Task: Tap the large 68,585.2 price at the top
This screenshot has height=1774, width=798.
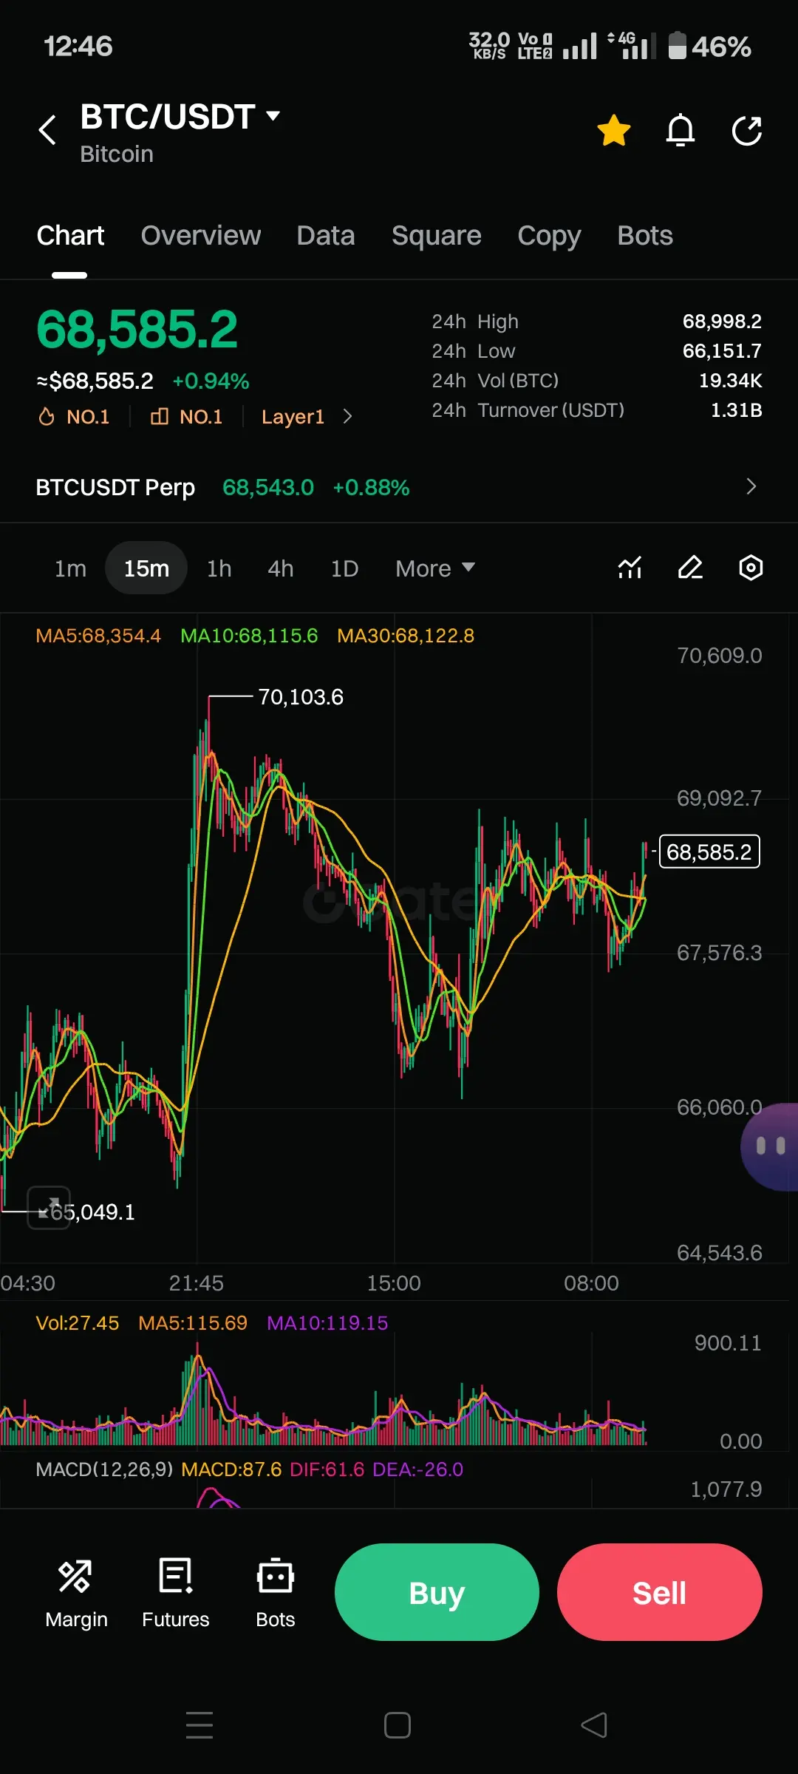Action: click(137, 330)
